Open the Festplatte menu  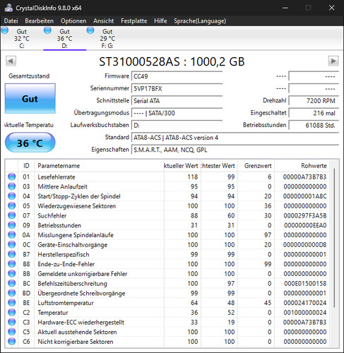(134, 21)
